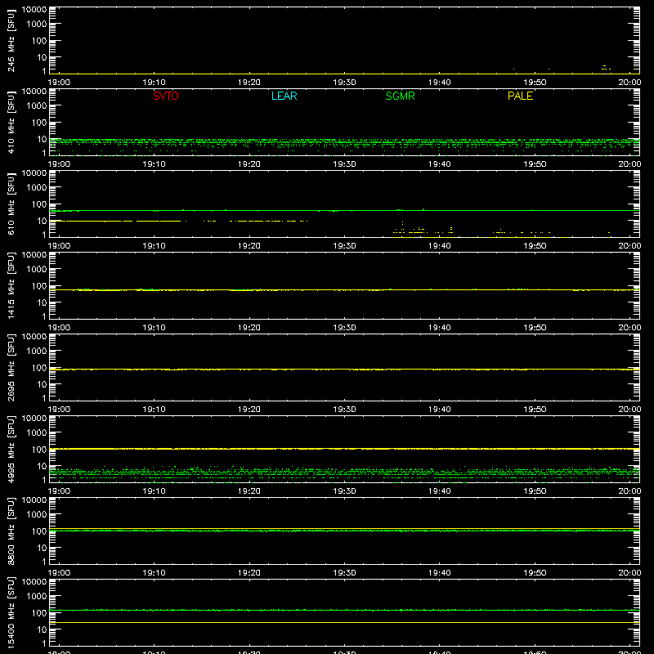
Task: Click 10 y-axis value on 15400 MHz panel
Action: 42,629
